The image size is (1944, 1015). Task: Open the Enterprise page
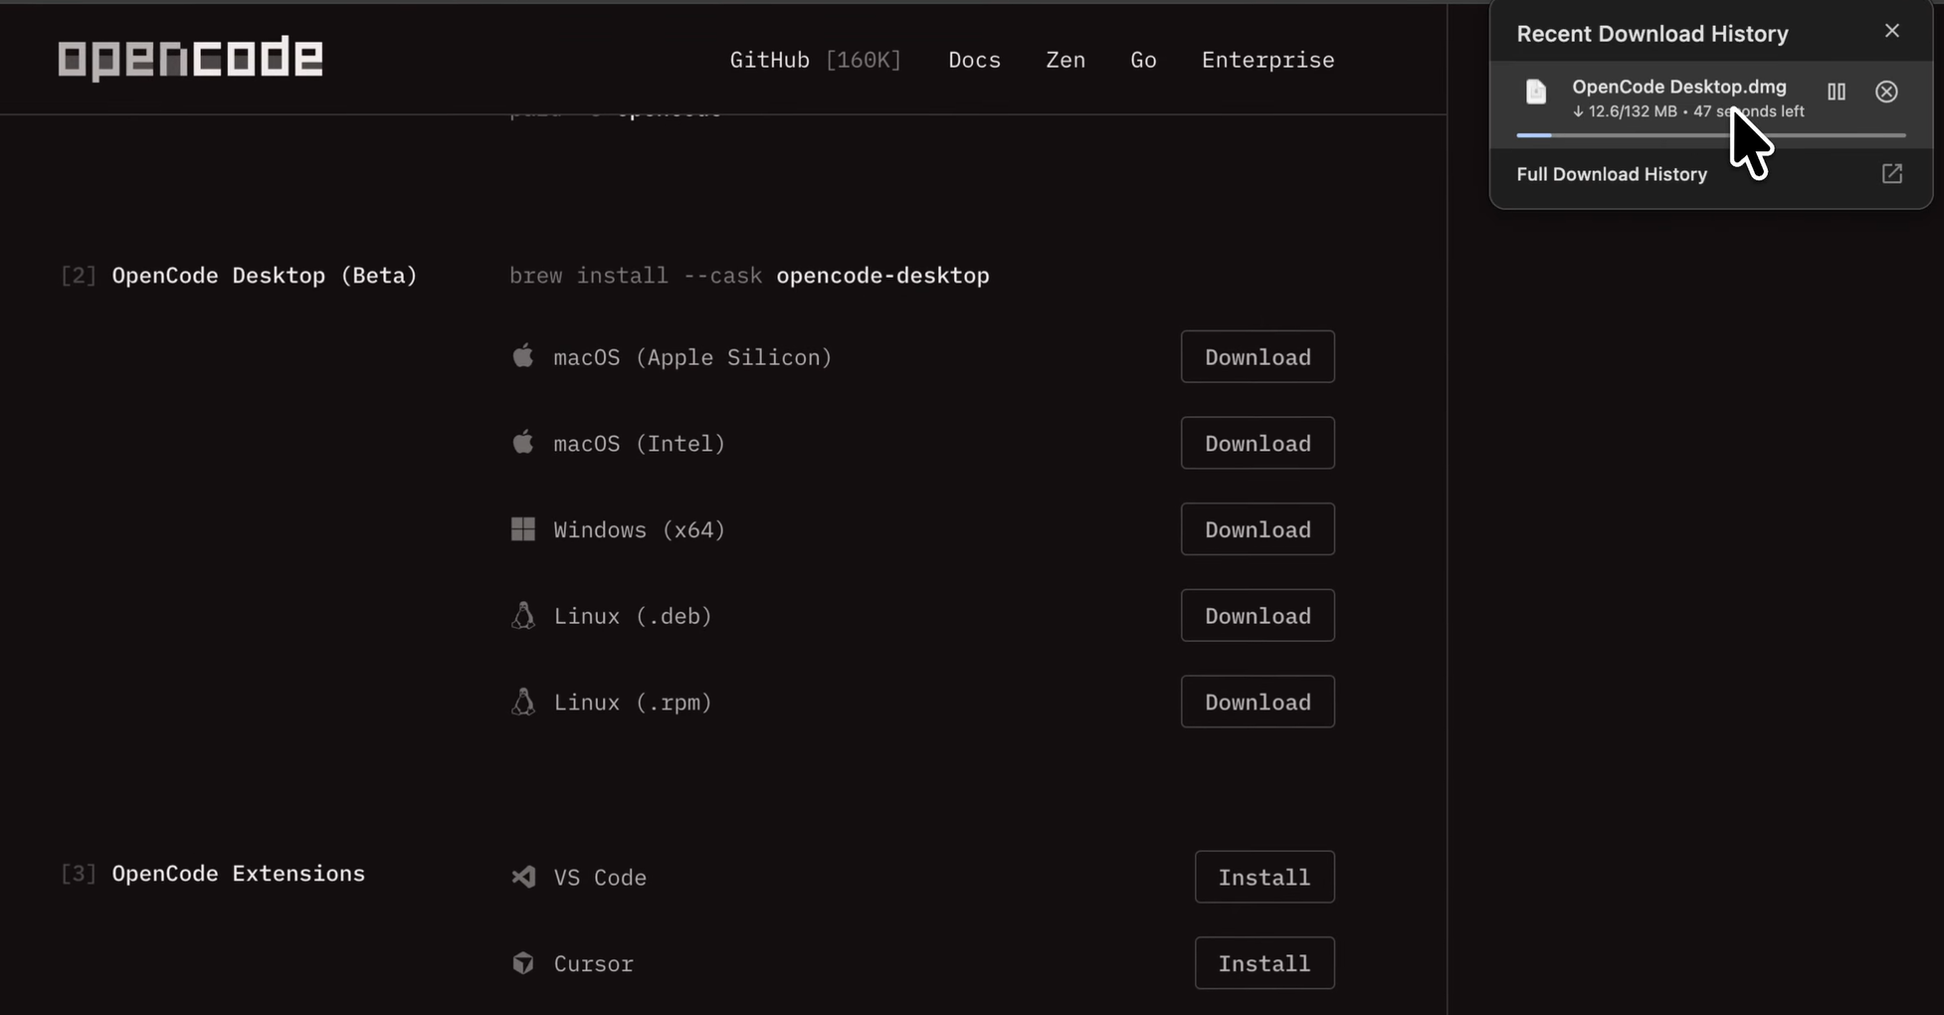(1267, 60)
